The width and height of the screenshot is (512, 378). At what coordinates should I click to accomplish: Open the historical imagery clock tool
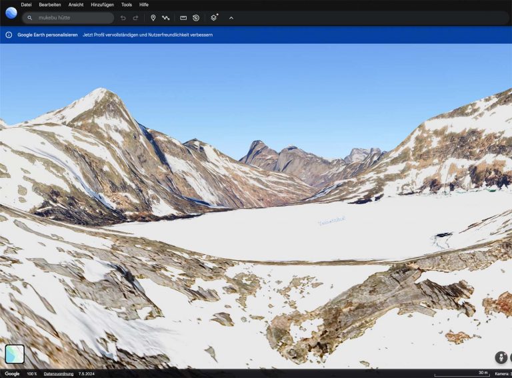[196, 18]
